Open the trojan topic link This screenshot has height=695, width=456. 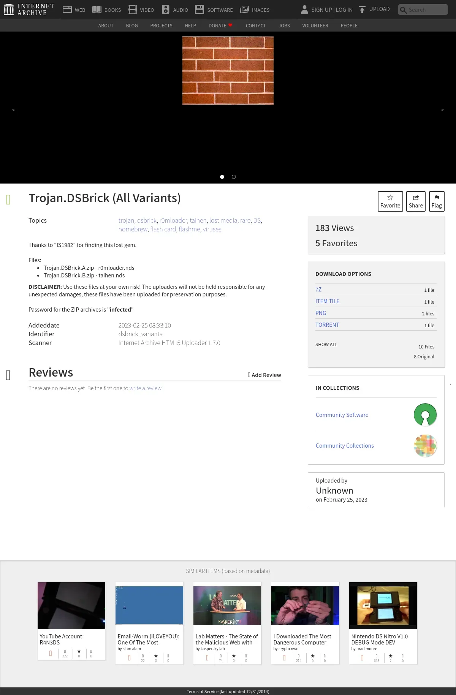(x=126, y=220)
